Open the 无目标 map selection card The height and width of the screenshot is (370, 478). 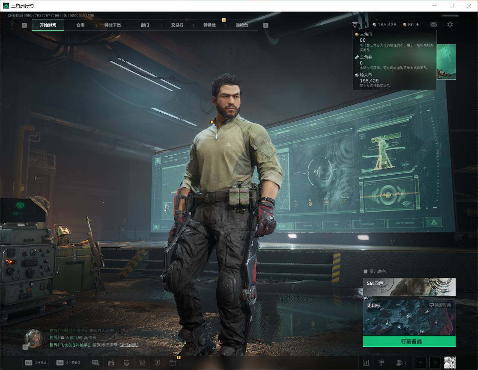coord(409,318)
